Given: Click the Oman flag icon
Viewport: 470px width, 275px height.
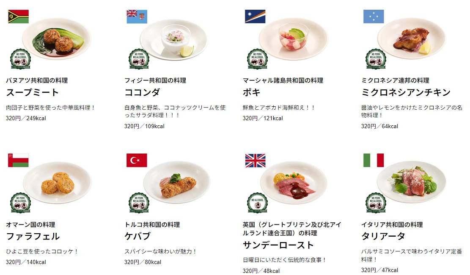Looking at the screenshot, I should click(18, 160).
